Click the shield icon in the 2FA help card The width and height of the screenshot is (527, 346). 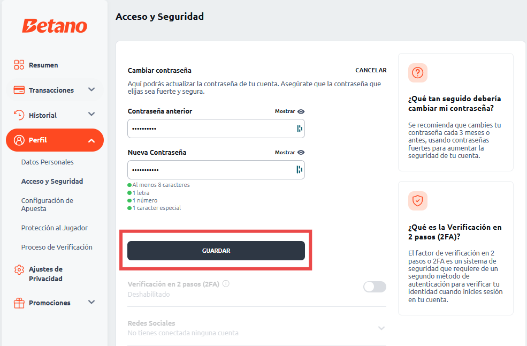[418, 201]
